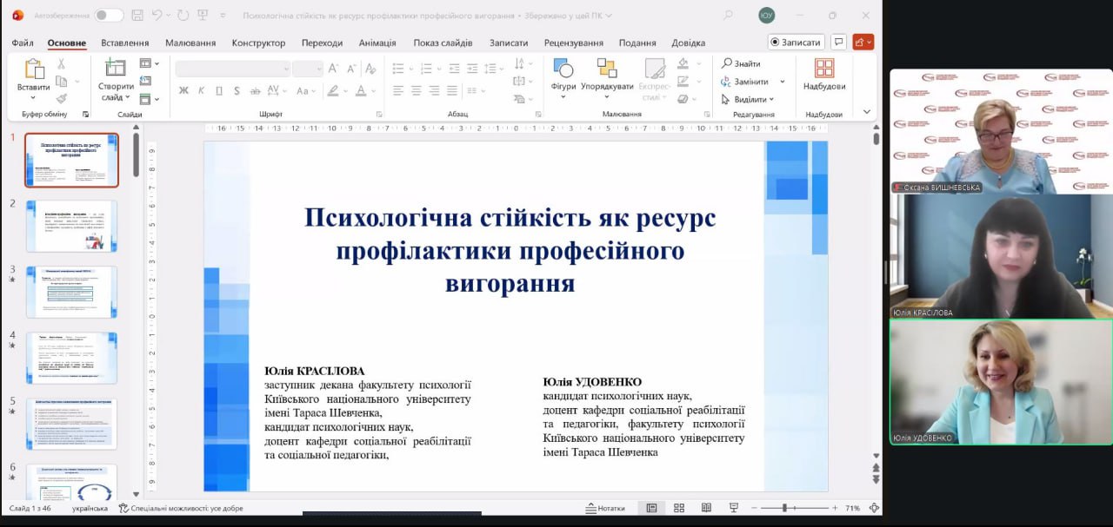Switch to the Анімація tab

[377, 43]
